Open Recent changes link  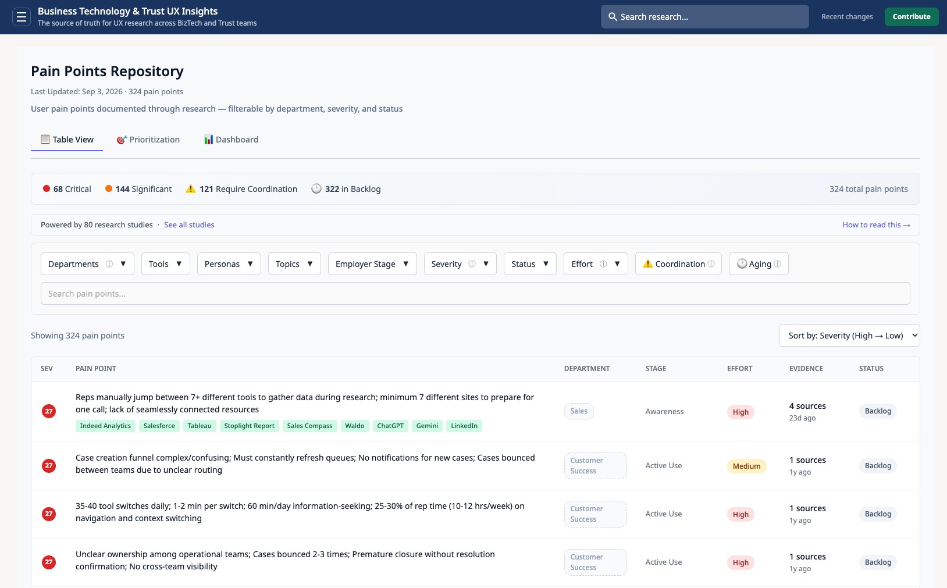pyautogui.click(x=847, y=17)
